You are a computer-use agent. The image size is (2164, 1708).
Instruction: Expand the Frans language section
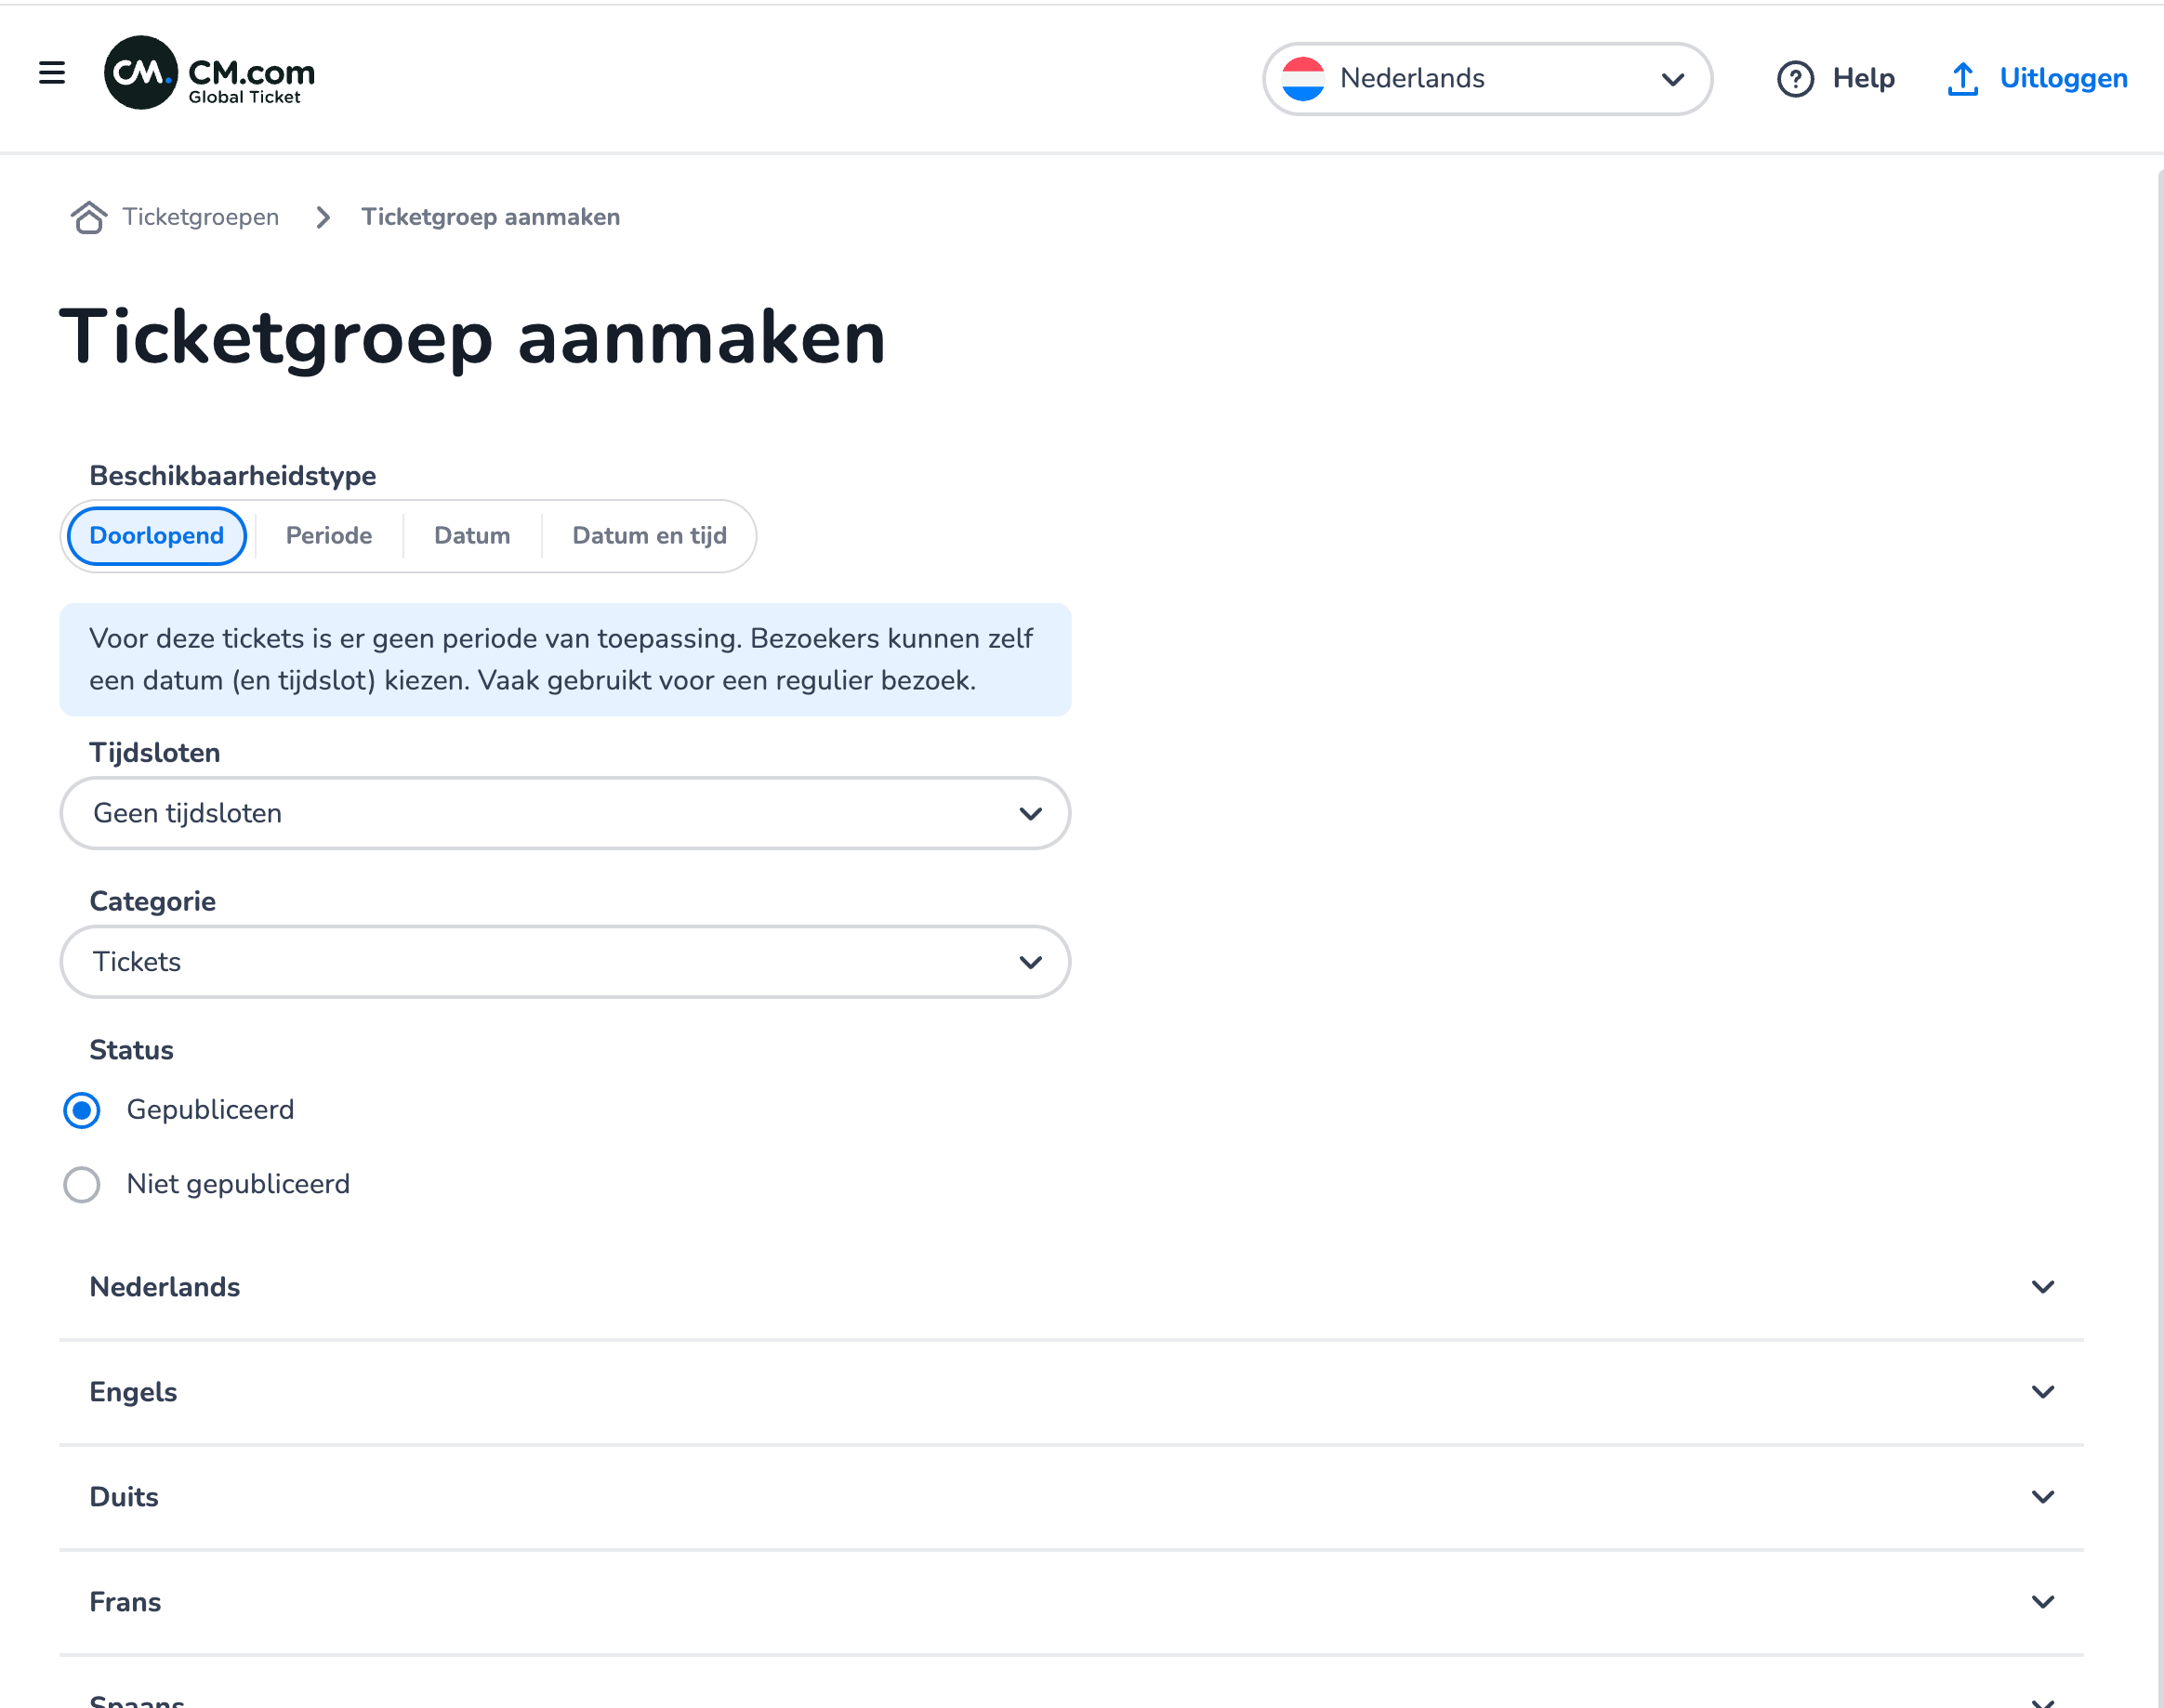coord(1072,1602)
